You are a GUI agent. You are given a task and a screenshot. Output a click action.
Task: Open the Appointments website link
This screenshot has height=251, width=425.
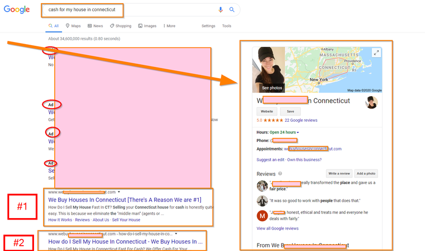[313, 149]
